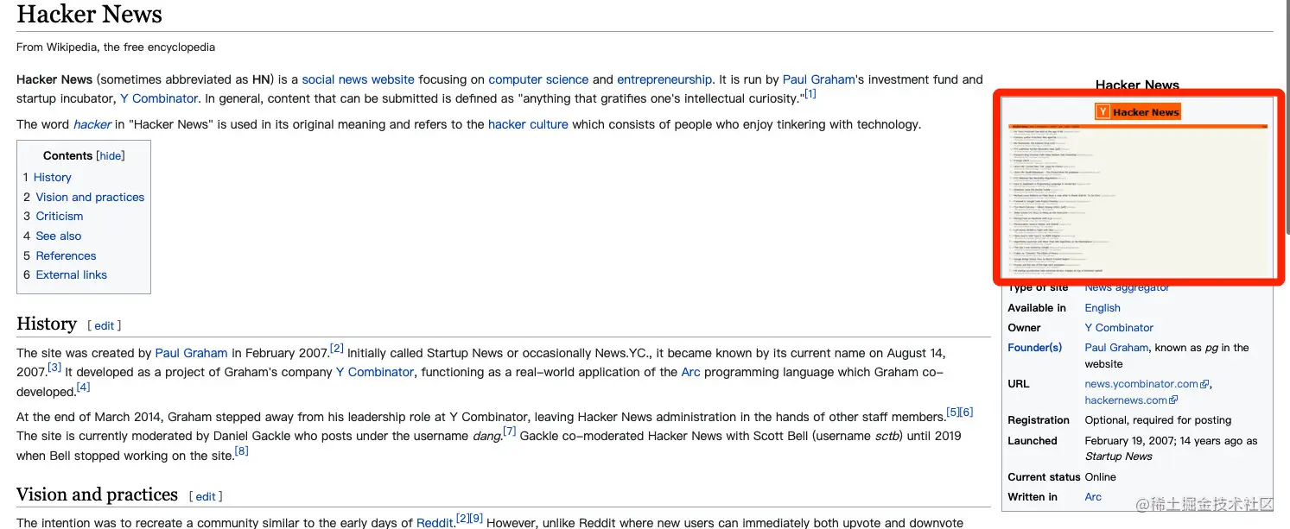This screenshot has width=1290, height=529.
Task: Open 'Arc' Written in link in infobox
Action: click(x=1093, y=497)
